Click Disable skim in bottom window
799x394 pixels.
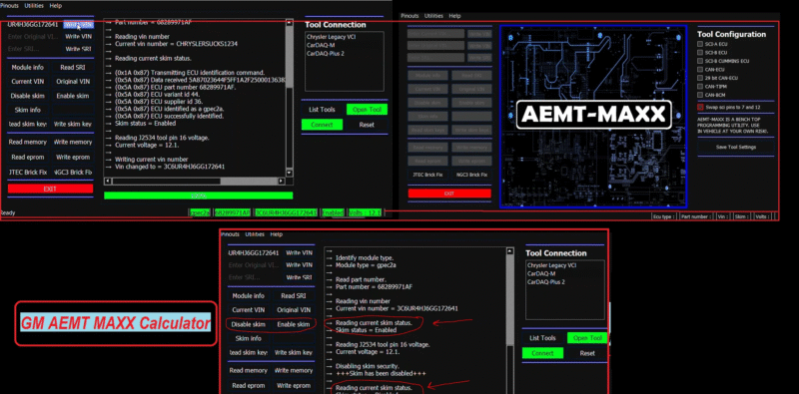[x=248, y=324]
